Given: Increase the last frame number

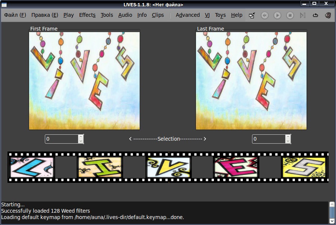Looking at the screenshot, I should [x=288, y=137].
